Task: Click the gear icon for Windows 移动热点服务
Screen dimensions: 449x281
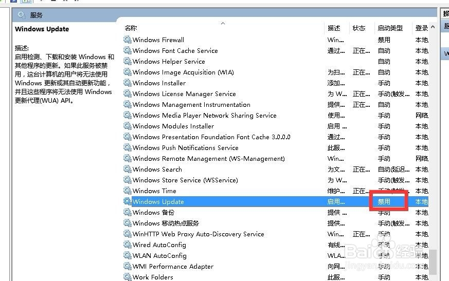Action: (x=128, y=223)
